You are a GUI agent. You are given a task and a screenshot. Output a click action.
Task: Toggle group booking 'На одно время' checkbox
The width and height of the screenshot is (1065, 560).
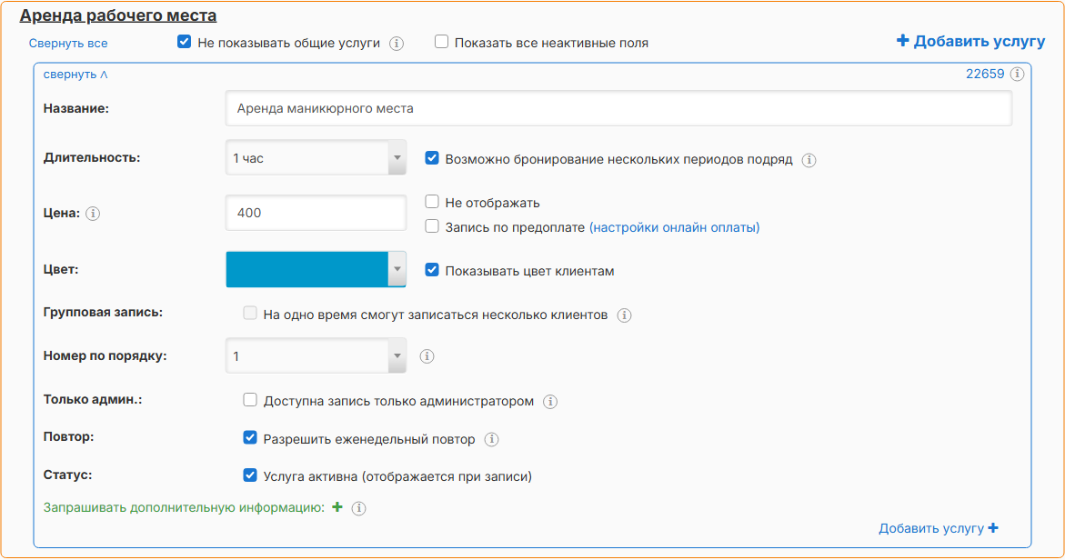(x=250, y=313)
